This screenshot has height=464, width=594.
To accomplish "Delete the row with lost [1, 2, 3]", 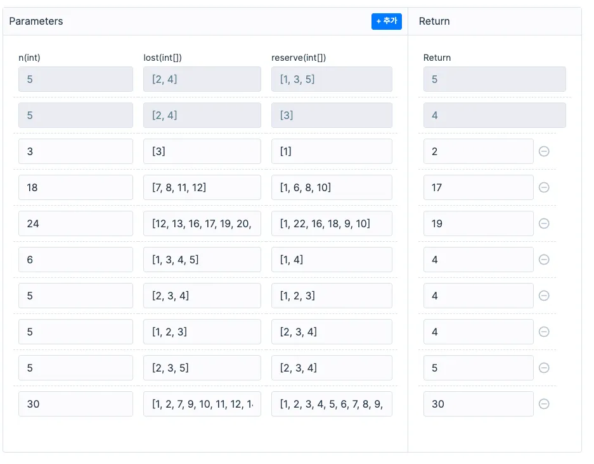I will click(x=544, y=332).
